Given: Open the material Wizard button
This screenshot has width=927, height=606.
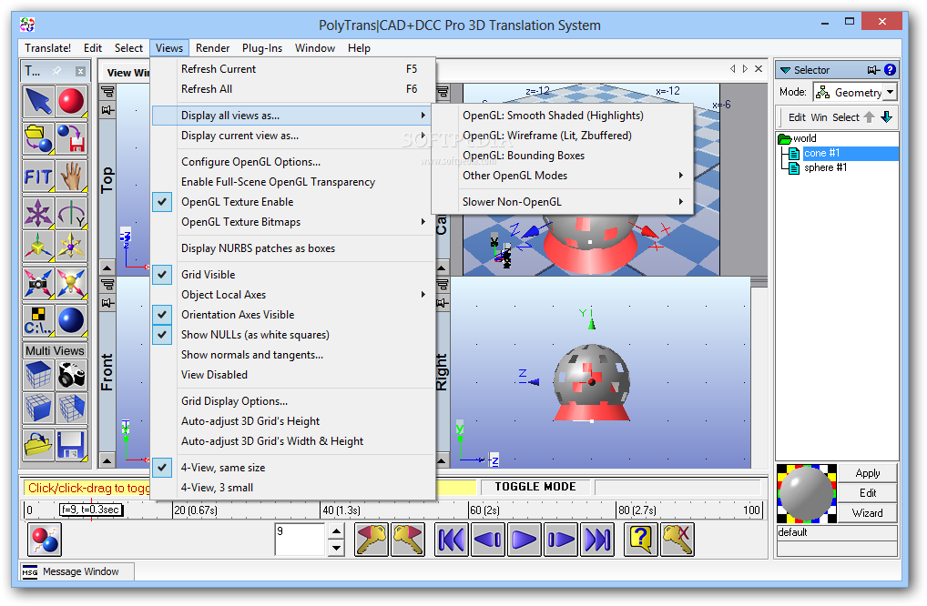Looking at the screenshot, I should click(x=867, y=513).
